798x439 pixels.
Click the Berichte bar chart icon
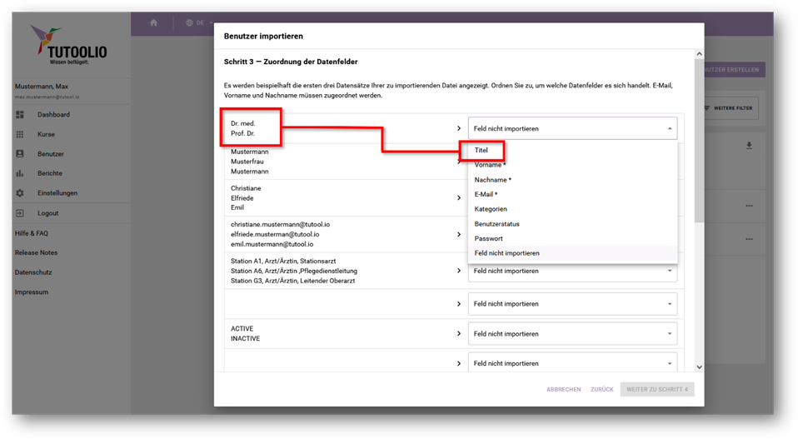tap(20, 173)
